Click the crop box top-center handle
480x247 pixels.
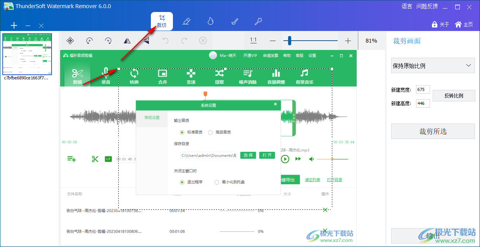[x=225, y=69]
